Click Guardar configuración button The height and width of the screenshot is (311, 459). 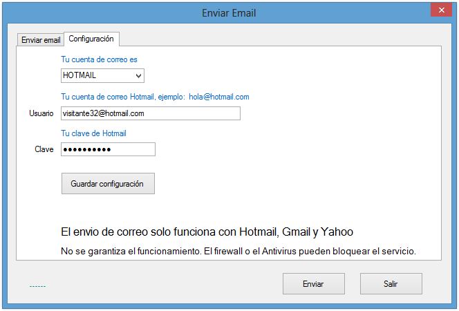click(108, 183)
